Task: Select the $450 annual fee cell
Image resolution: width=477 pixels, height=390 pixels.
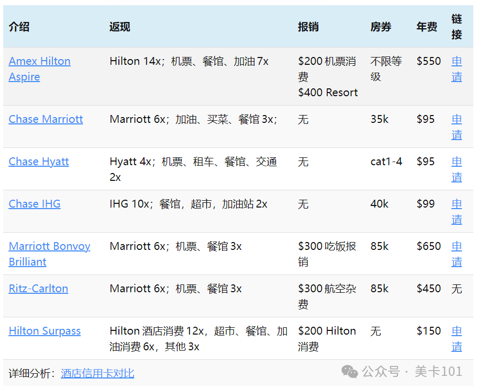Action: click(429, 289)
